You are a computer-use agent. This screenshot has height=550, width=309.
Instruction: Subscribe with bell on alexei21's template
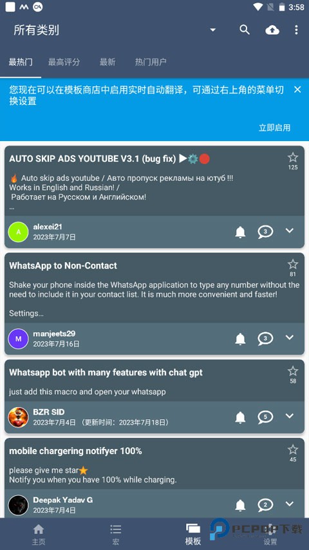(240, 232)
